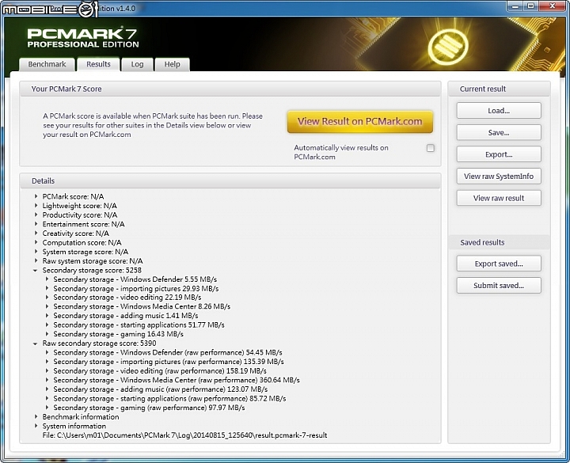Screen dimensions: 570x463
Task: Maximize the PCMark 7 window
Action: 530,6
